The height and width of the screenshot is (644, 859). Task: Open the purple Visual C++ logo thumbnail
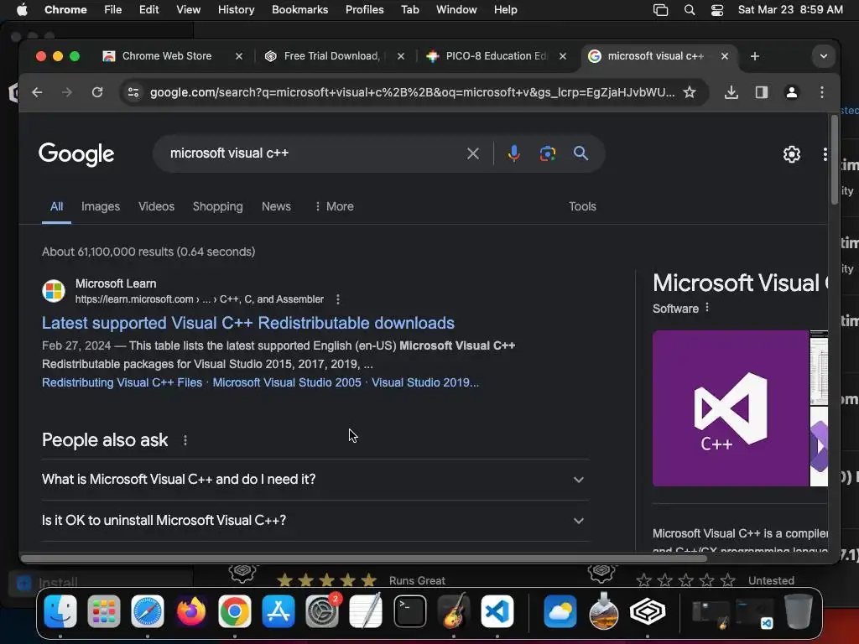click(731, 408)
